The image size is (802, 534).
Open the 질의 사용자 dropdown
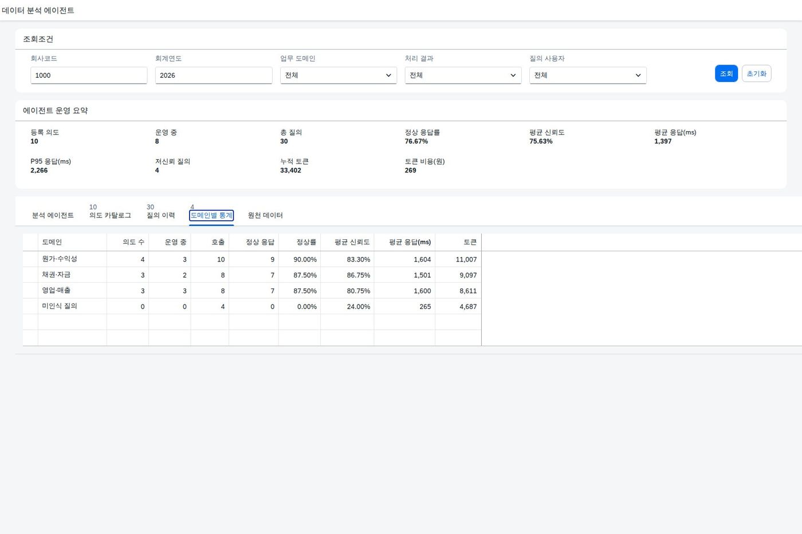pyautogui.click(x=588, y=75)
